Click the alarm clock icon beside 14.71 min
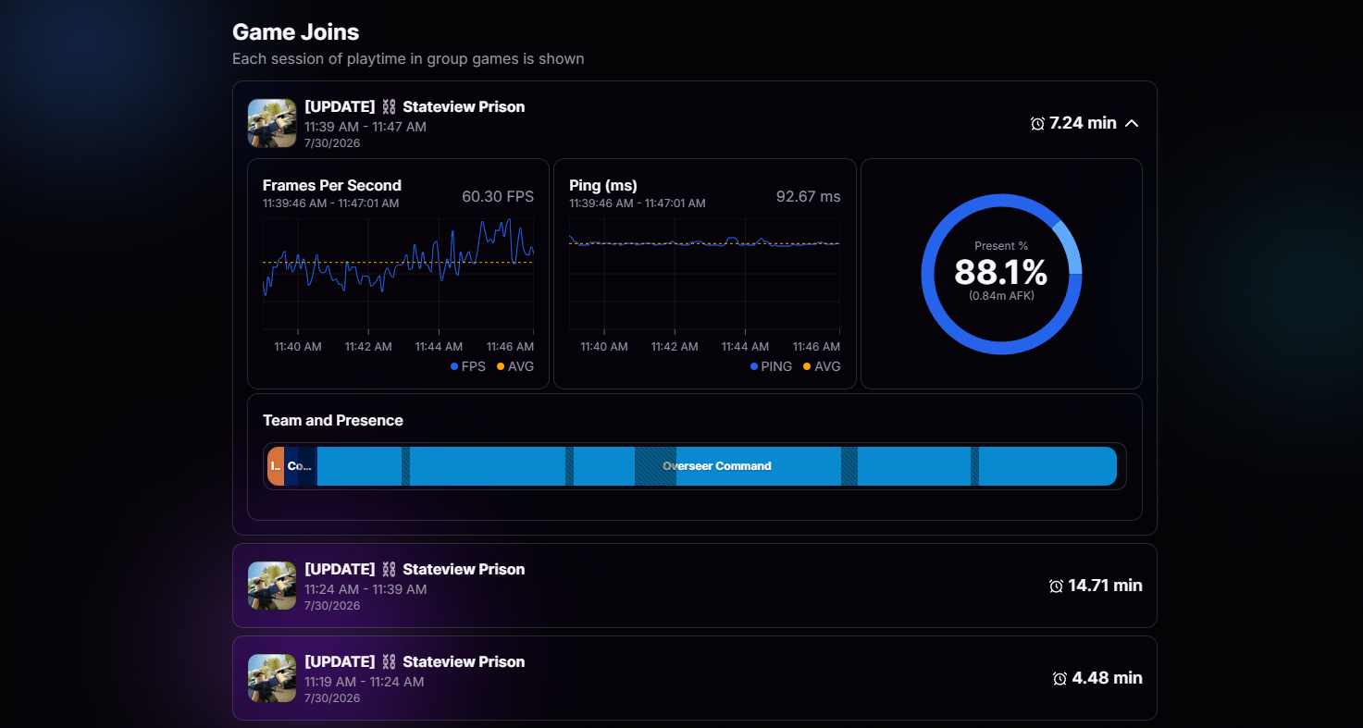1363x728 pixels. point(1056,586)
